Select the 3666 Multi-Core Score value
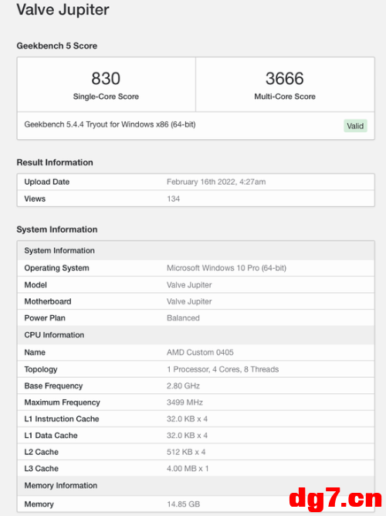The width and height of the screenshot is (386, 516). [x=285, y=79]
